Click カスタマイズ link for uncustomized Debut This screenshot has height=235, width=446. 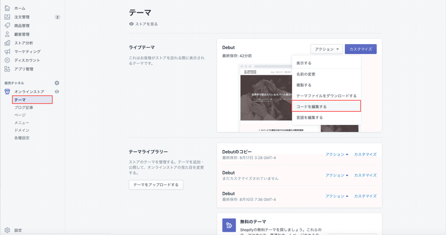365,175
